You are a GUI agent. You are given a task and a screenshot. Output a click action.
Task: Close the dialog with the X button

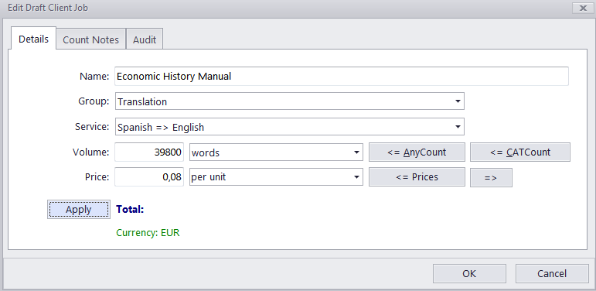pyautogui.click(x=583, y=8)
